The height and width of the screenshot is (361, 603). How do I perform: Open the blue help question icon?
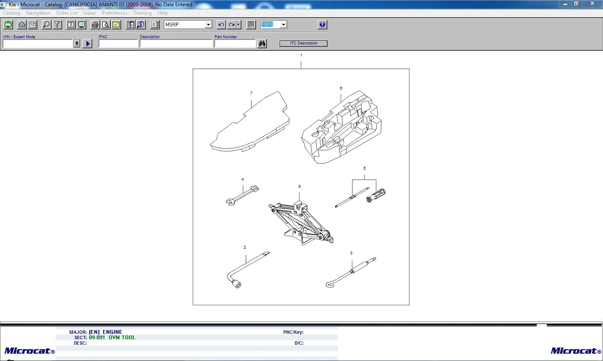coord(322,25)
